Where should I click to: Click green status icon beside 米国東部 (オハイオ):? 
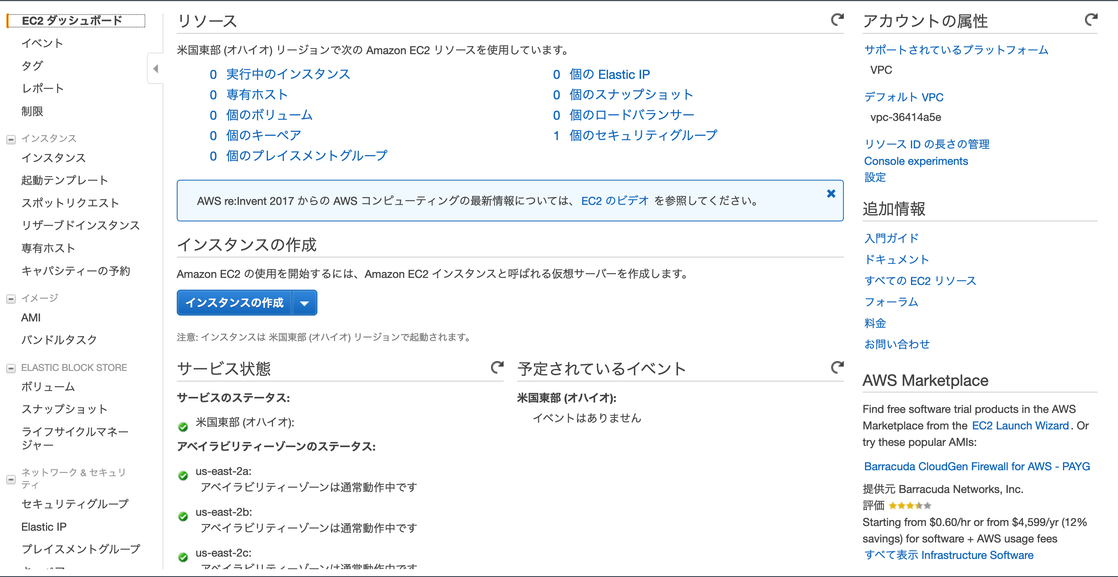[x=183, y=427]
